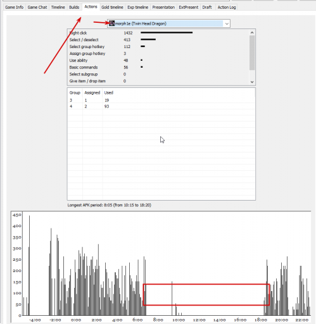Open the ExtPresent tab
The height and width of the screenshot is (324, 316).
(x=189, y=7)
